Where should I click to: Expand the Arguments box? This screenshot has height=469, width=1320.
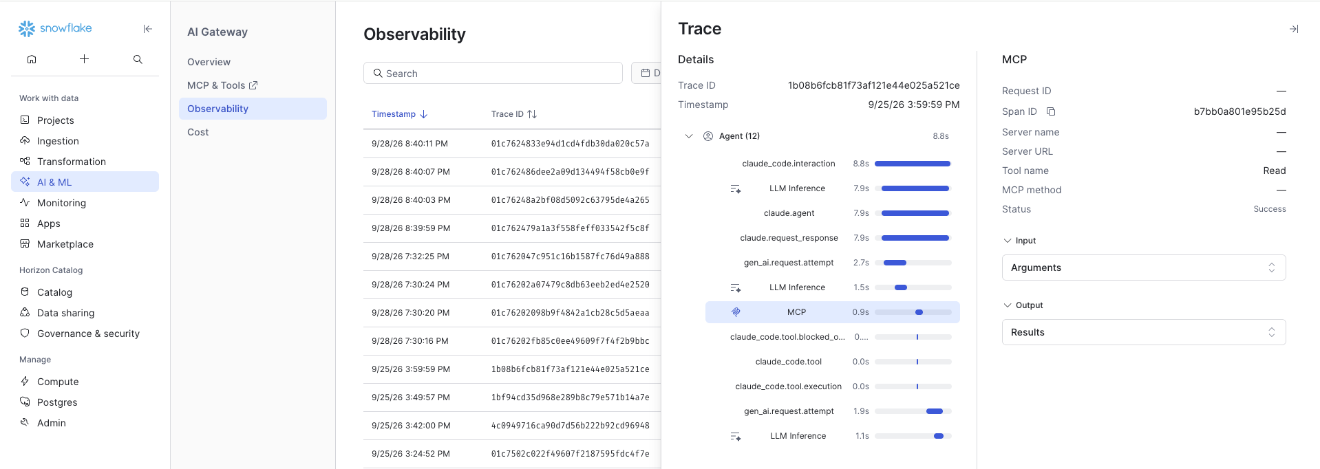coord(1144,268)
